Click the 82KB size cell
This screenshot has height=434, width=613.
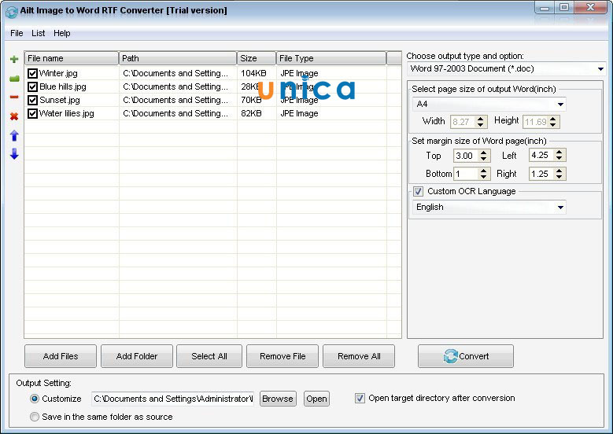point(251,113)
